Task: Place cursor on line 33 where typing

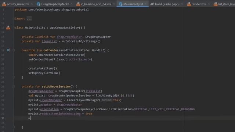Action: [30, 118]
